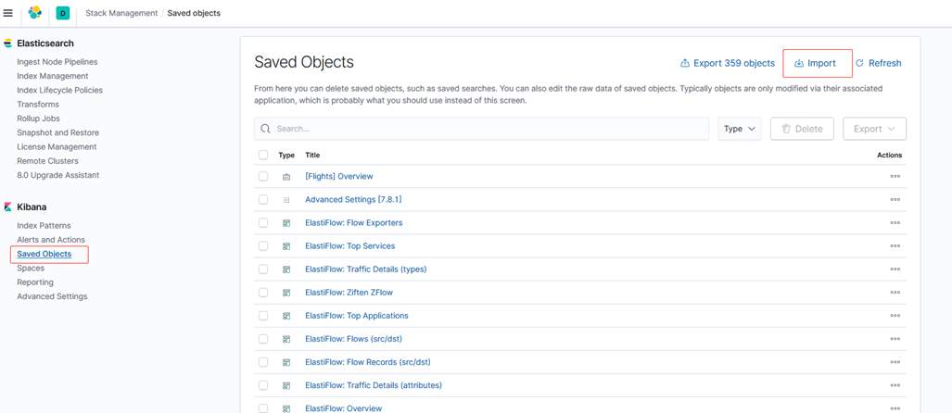Check the ElastiFlow: Flow Exporters checkbox

tap(263, 222)
